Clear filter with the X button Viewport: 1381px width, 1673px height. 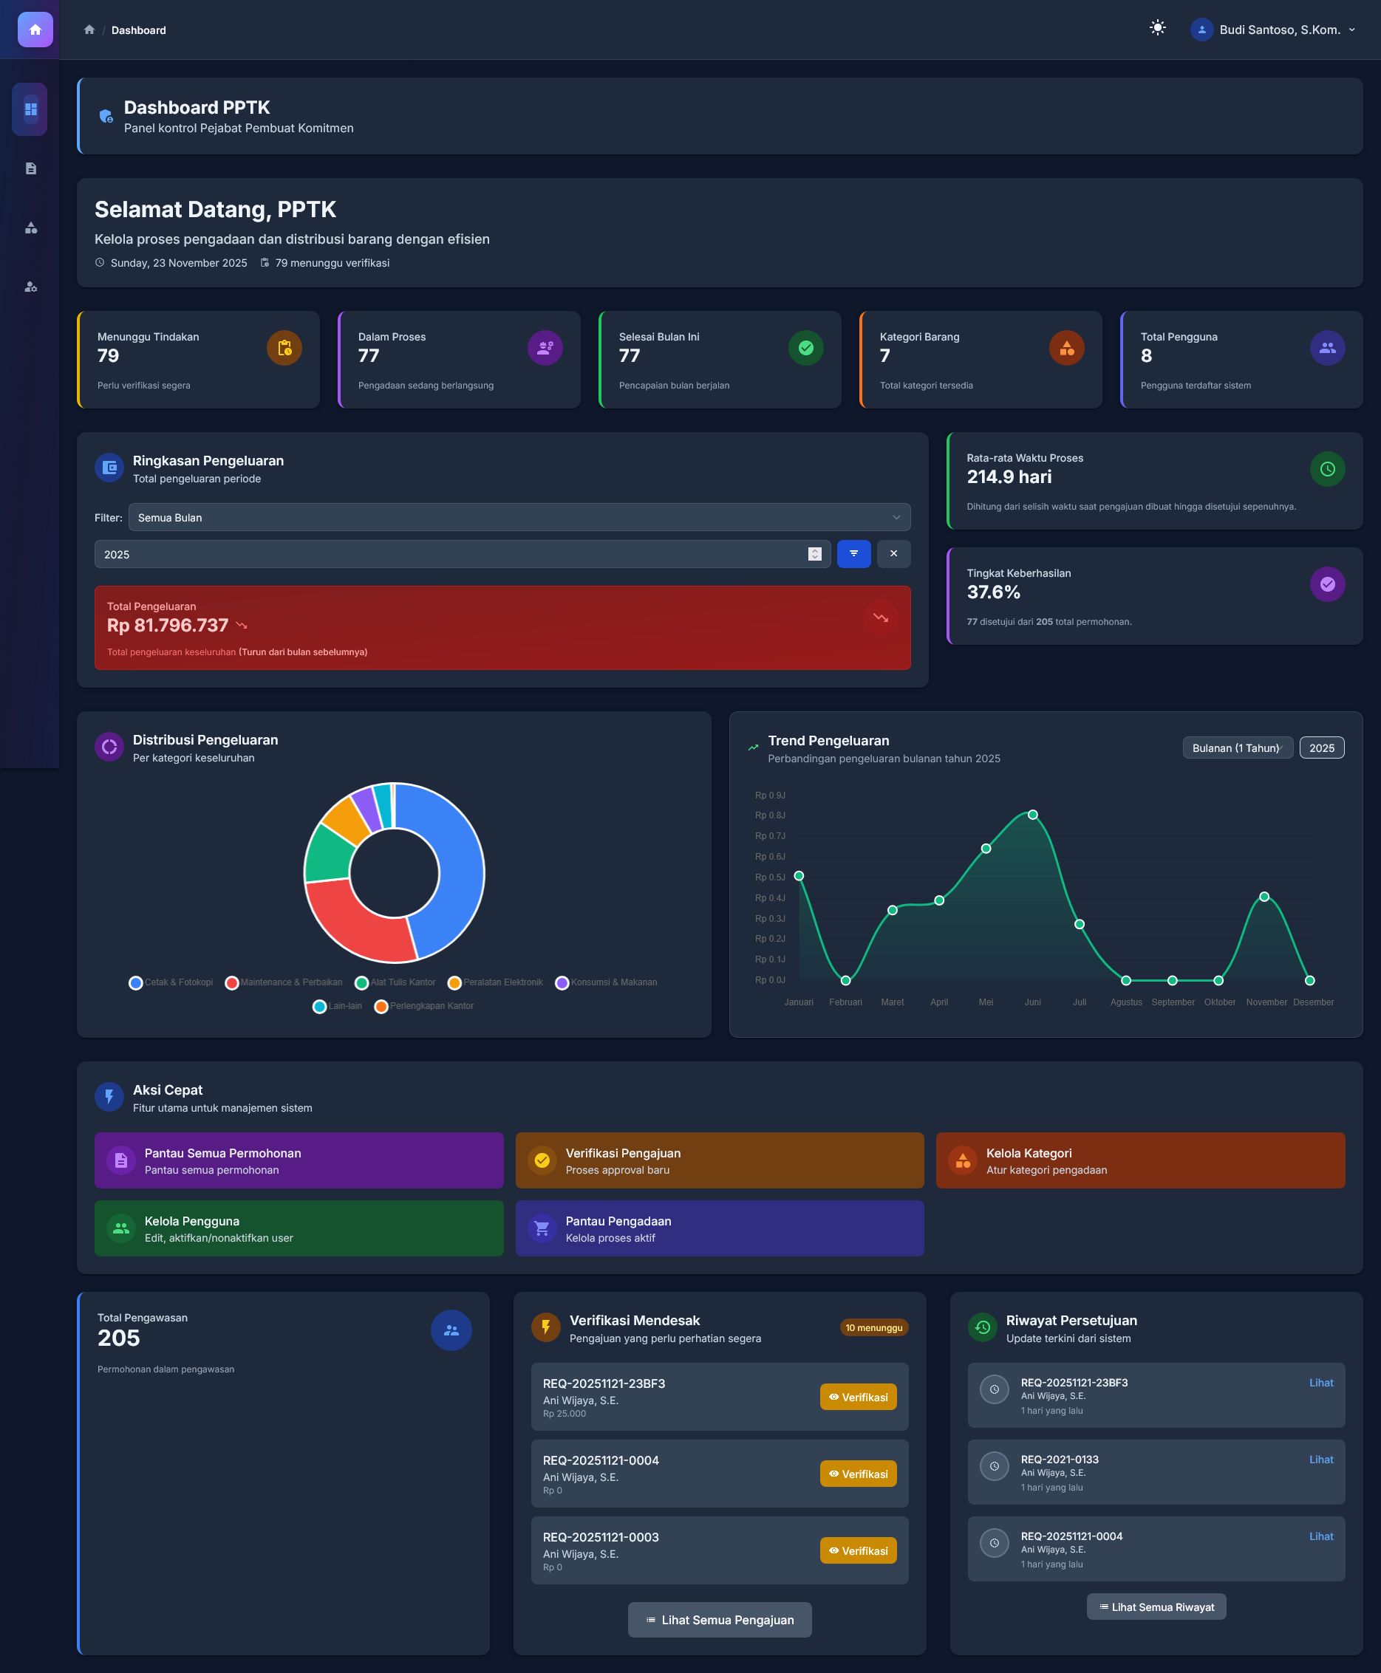(x=893, y=553)
